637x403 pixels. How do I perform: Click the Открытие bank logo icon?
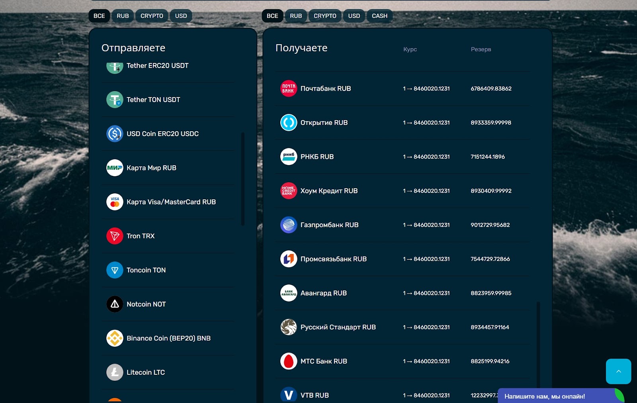[289, 123]
